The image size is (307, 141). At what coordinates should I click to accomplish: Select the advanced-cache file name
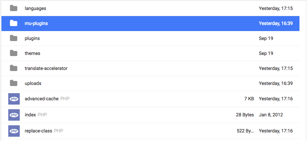coord(42,99)
